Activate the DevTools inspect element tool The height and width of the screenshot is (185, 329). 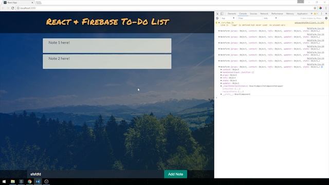[217, 14]
